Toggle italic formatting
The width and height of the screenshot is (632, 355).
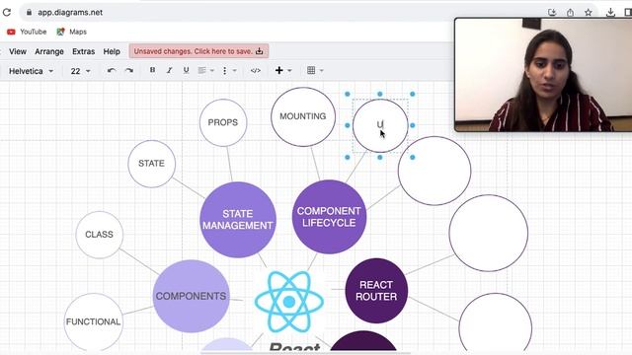(169, 70)
